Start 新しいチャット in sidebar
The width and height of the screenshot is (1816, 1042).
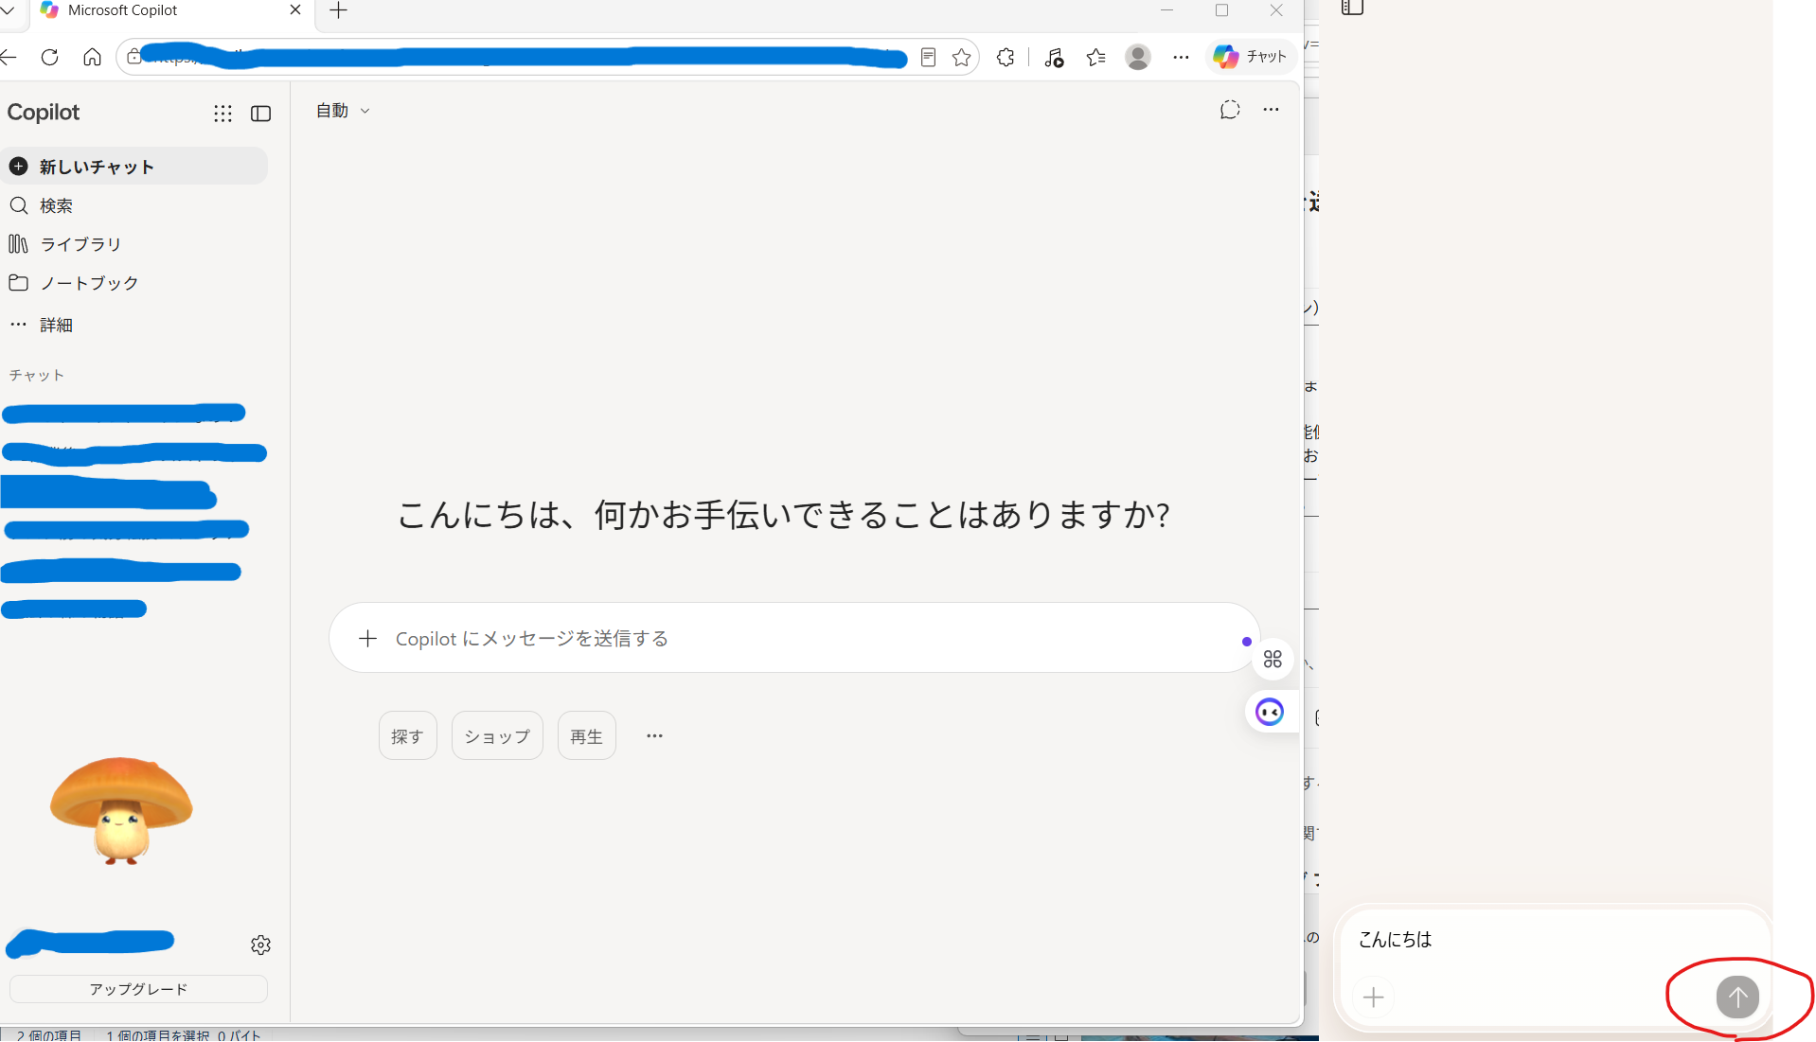tap(134, 167)
